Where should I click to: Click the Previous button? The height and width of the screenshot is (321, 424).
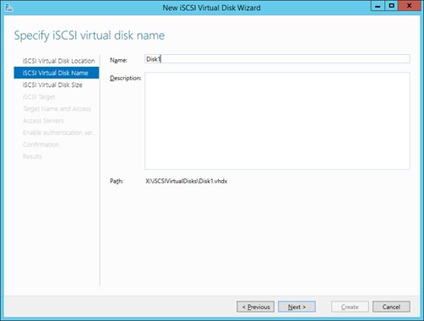pyautogui.click(x=255, y=307)
